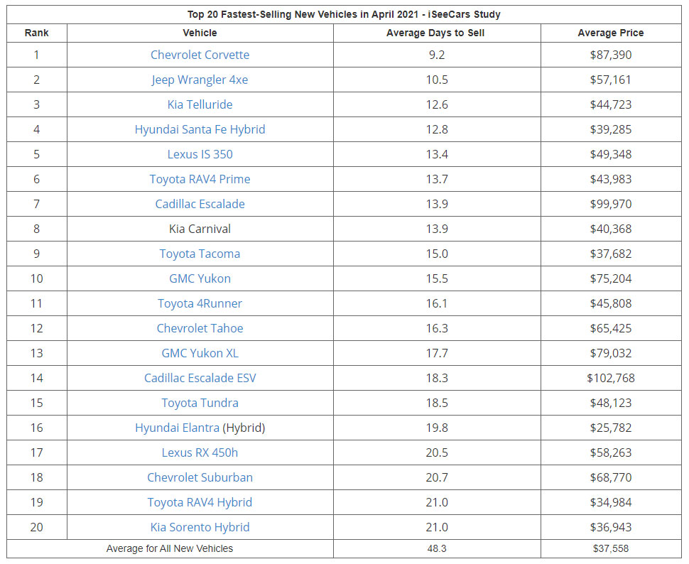Click the Lexus IS 350 link
This screenshot has height=564, width=689.
[x=200, y=154]
